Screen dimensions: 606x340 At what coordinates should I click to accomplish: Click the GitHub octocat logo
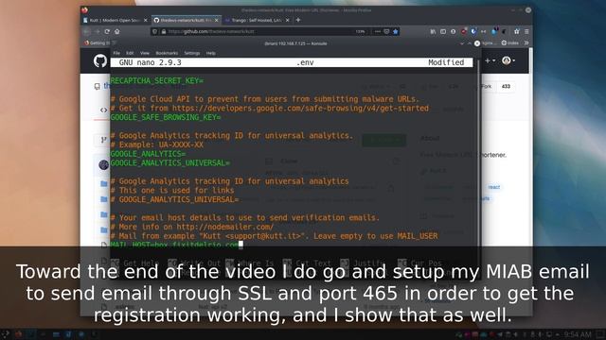(100, 60)
